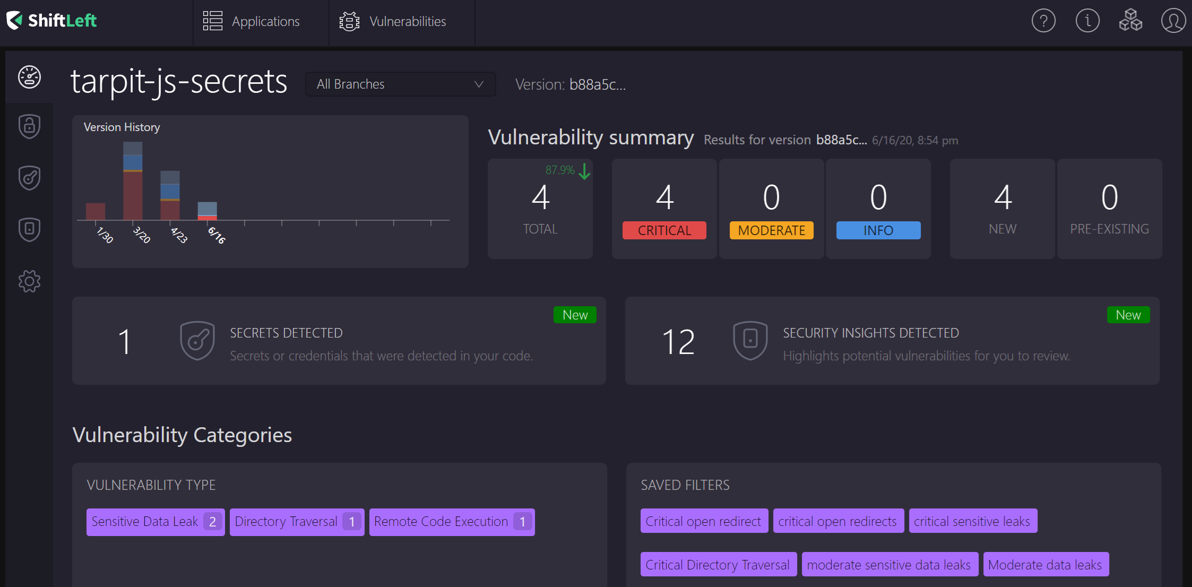Click the tarpit-js-secrets application title

pyautogui.click(x=179, y=82)
